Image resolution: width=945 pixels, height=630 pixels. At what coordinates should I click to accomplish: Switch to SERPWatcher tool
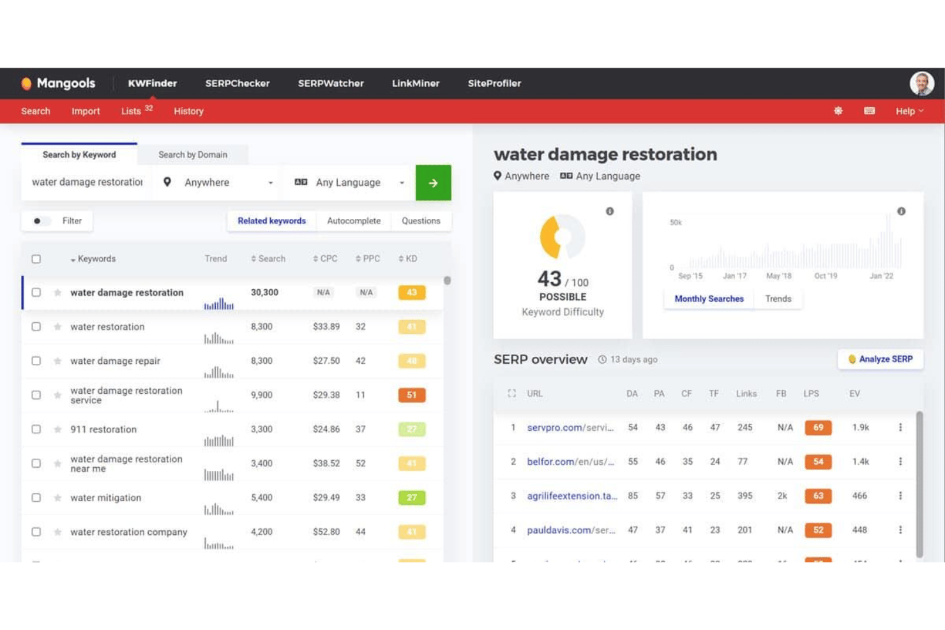331,83
